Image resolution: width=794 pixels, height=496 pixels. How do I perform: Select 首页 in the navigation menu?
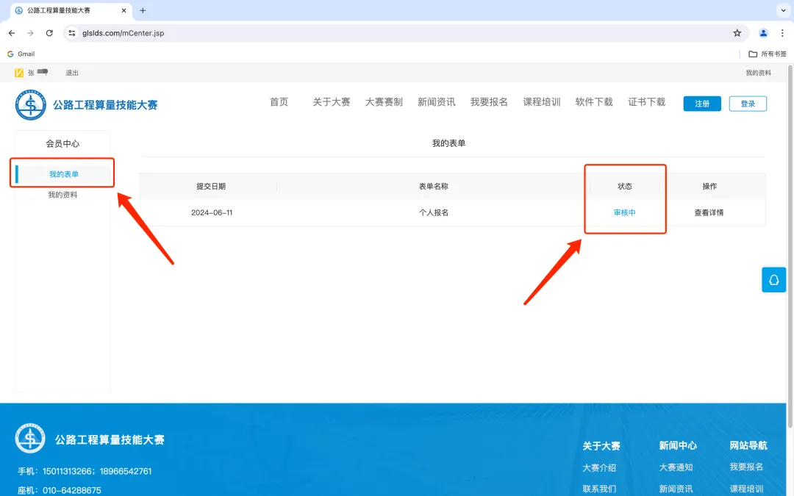point(279,102)
